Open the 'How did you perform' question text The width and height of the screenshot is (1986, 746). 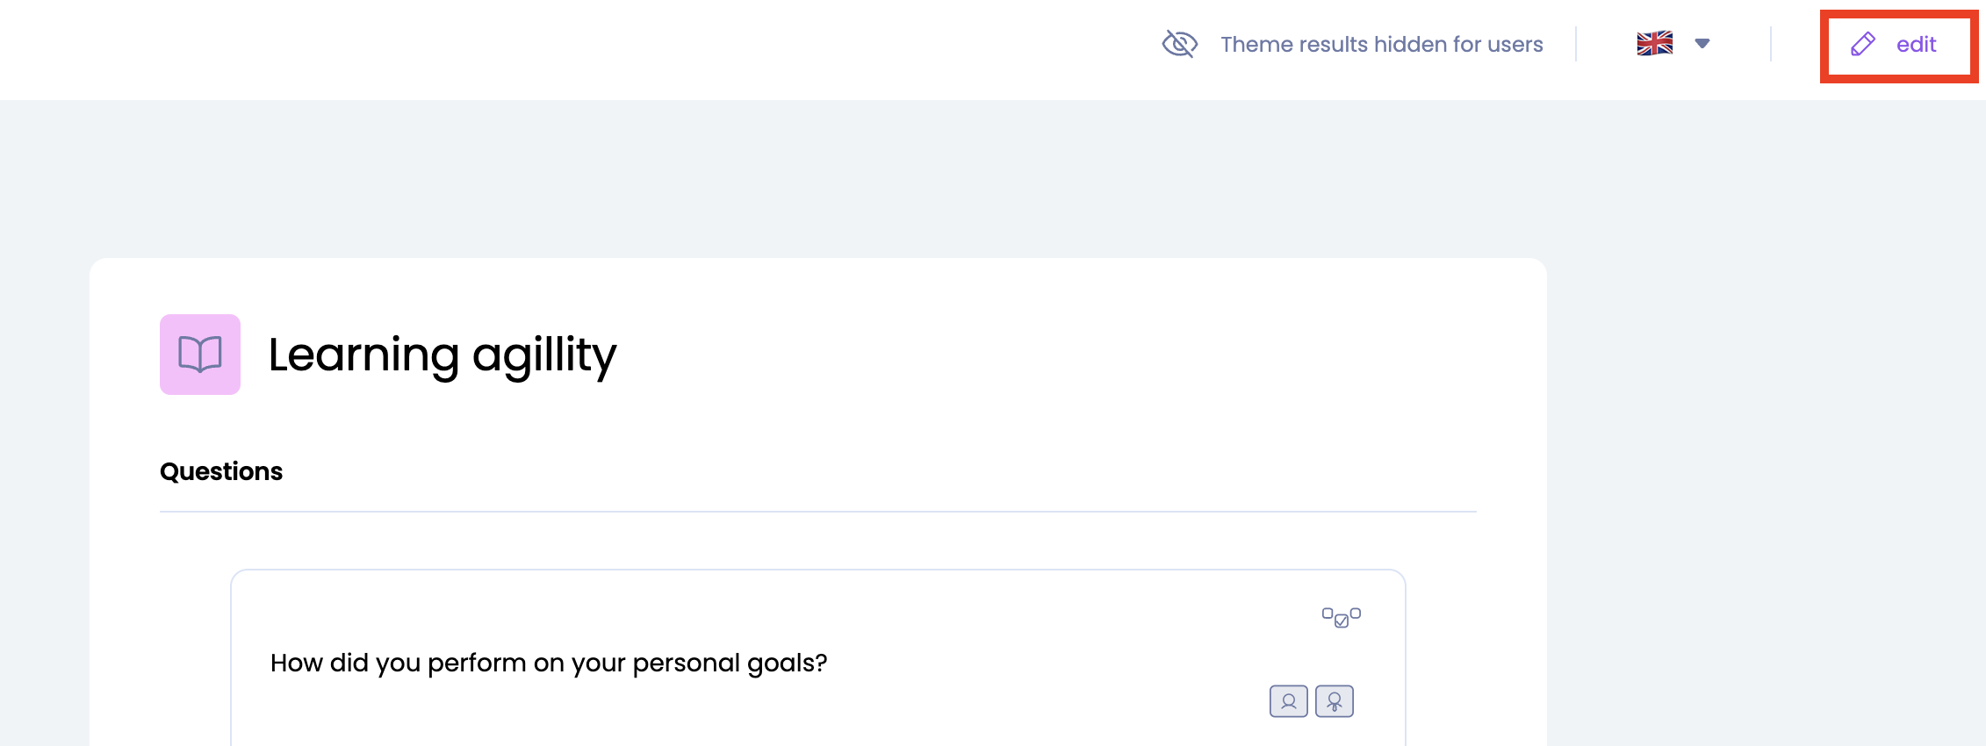click(x=549, y=663)
